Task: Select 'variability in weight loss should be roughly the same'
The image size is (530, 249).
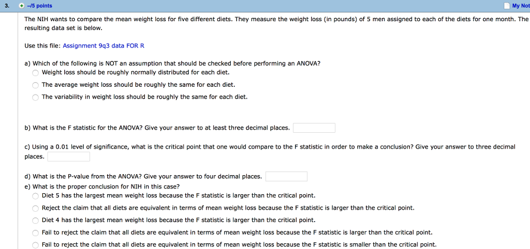Action: pyautogui.click(x=36, y=97)
